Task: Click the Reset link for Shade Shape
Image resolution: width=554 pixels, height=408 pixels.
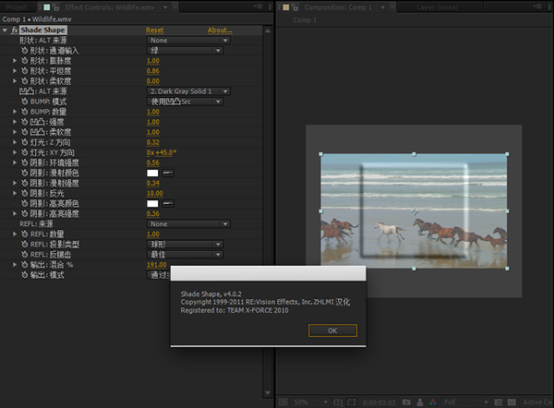Action: (x=155, y=30)
